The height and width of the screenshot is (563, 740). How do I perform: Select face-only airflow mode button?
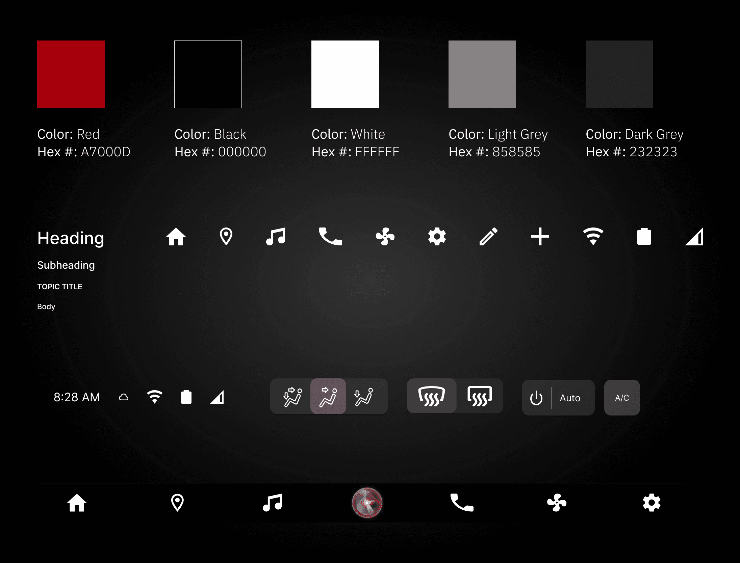click(328, 397)
